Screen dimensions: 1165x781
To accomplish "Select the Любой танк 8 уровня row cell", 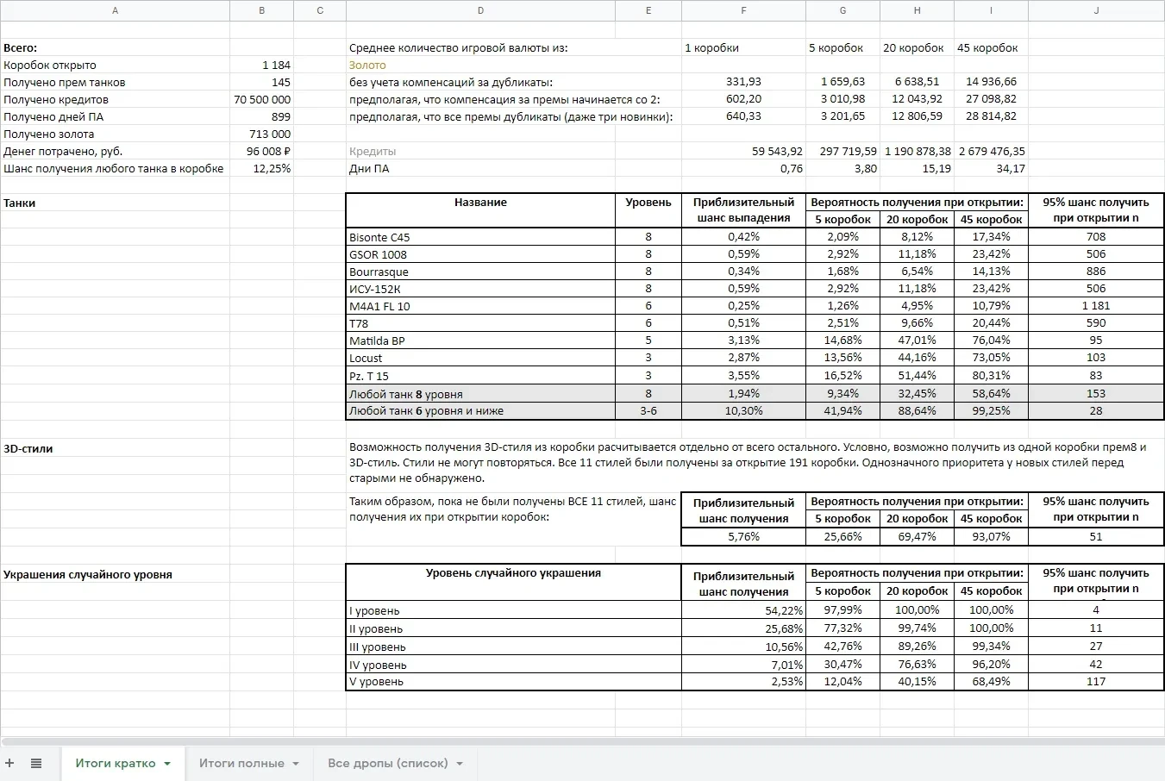I will point(480,394).
